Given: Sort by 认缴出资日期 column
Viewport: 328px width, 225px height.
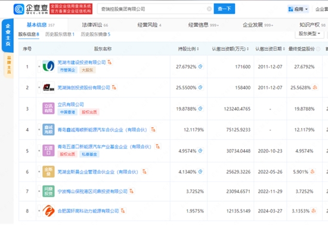Looking at the screenshot, I should (x=270, y=49).
